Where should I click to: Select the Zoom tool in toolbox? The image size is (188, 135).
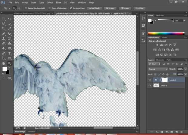(x=9, y=63)
